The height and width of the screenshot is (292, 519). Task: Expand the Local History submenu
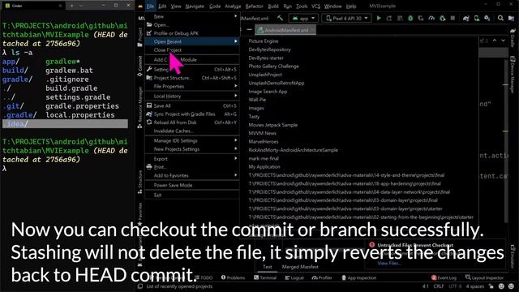click(192, 96)
